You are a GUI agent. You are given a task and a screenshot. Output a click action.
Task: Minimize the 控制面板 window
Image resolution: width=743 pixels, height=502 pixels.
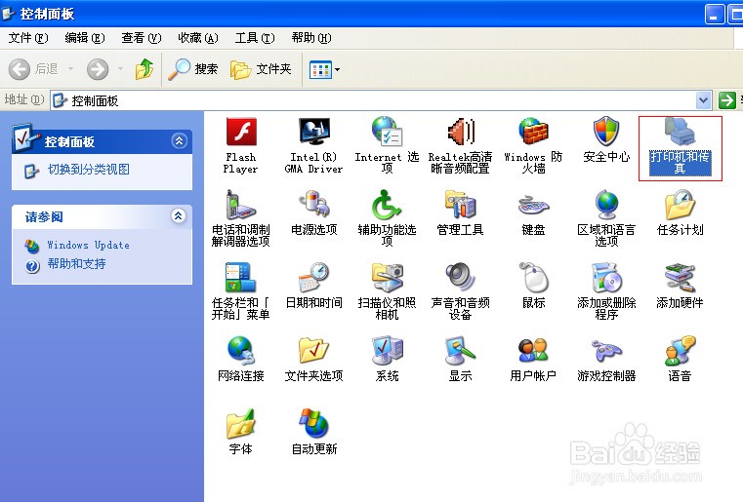click(715, 14)
